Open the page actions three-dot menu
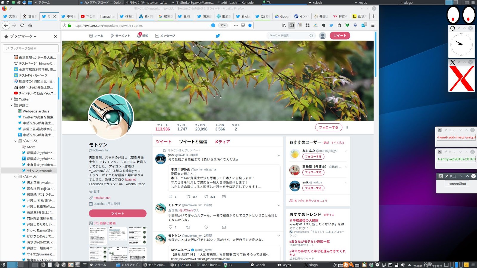This screenshot has width=477, height=268. pyautogui.click(x=236, y=25)
